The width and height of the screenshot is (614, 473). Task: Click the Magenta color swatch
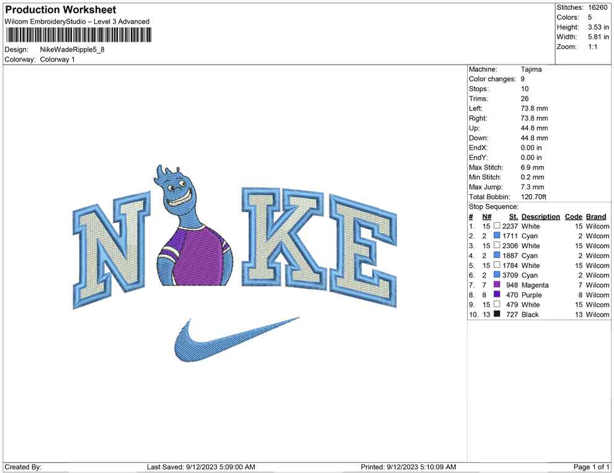pyautogui.click(x=497, y=284)
